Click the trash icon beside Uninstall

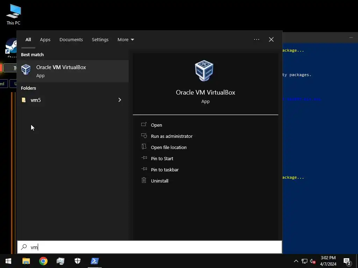pos(144,180)
